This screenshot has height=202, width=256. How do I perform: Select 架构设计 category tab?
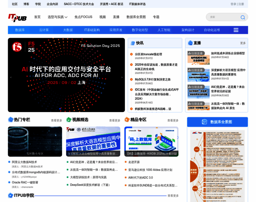[188, 30]
